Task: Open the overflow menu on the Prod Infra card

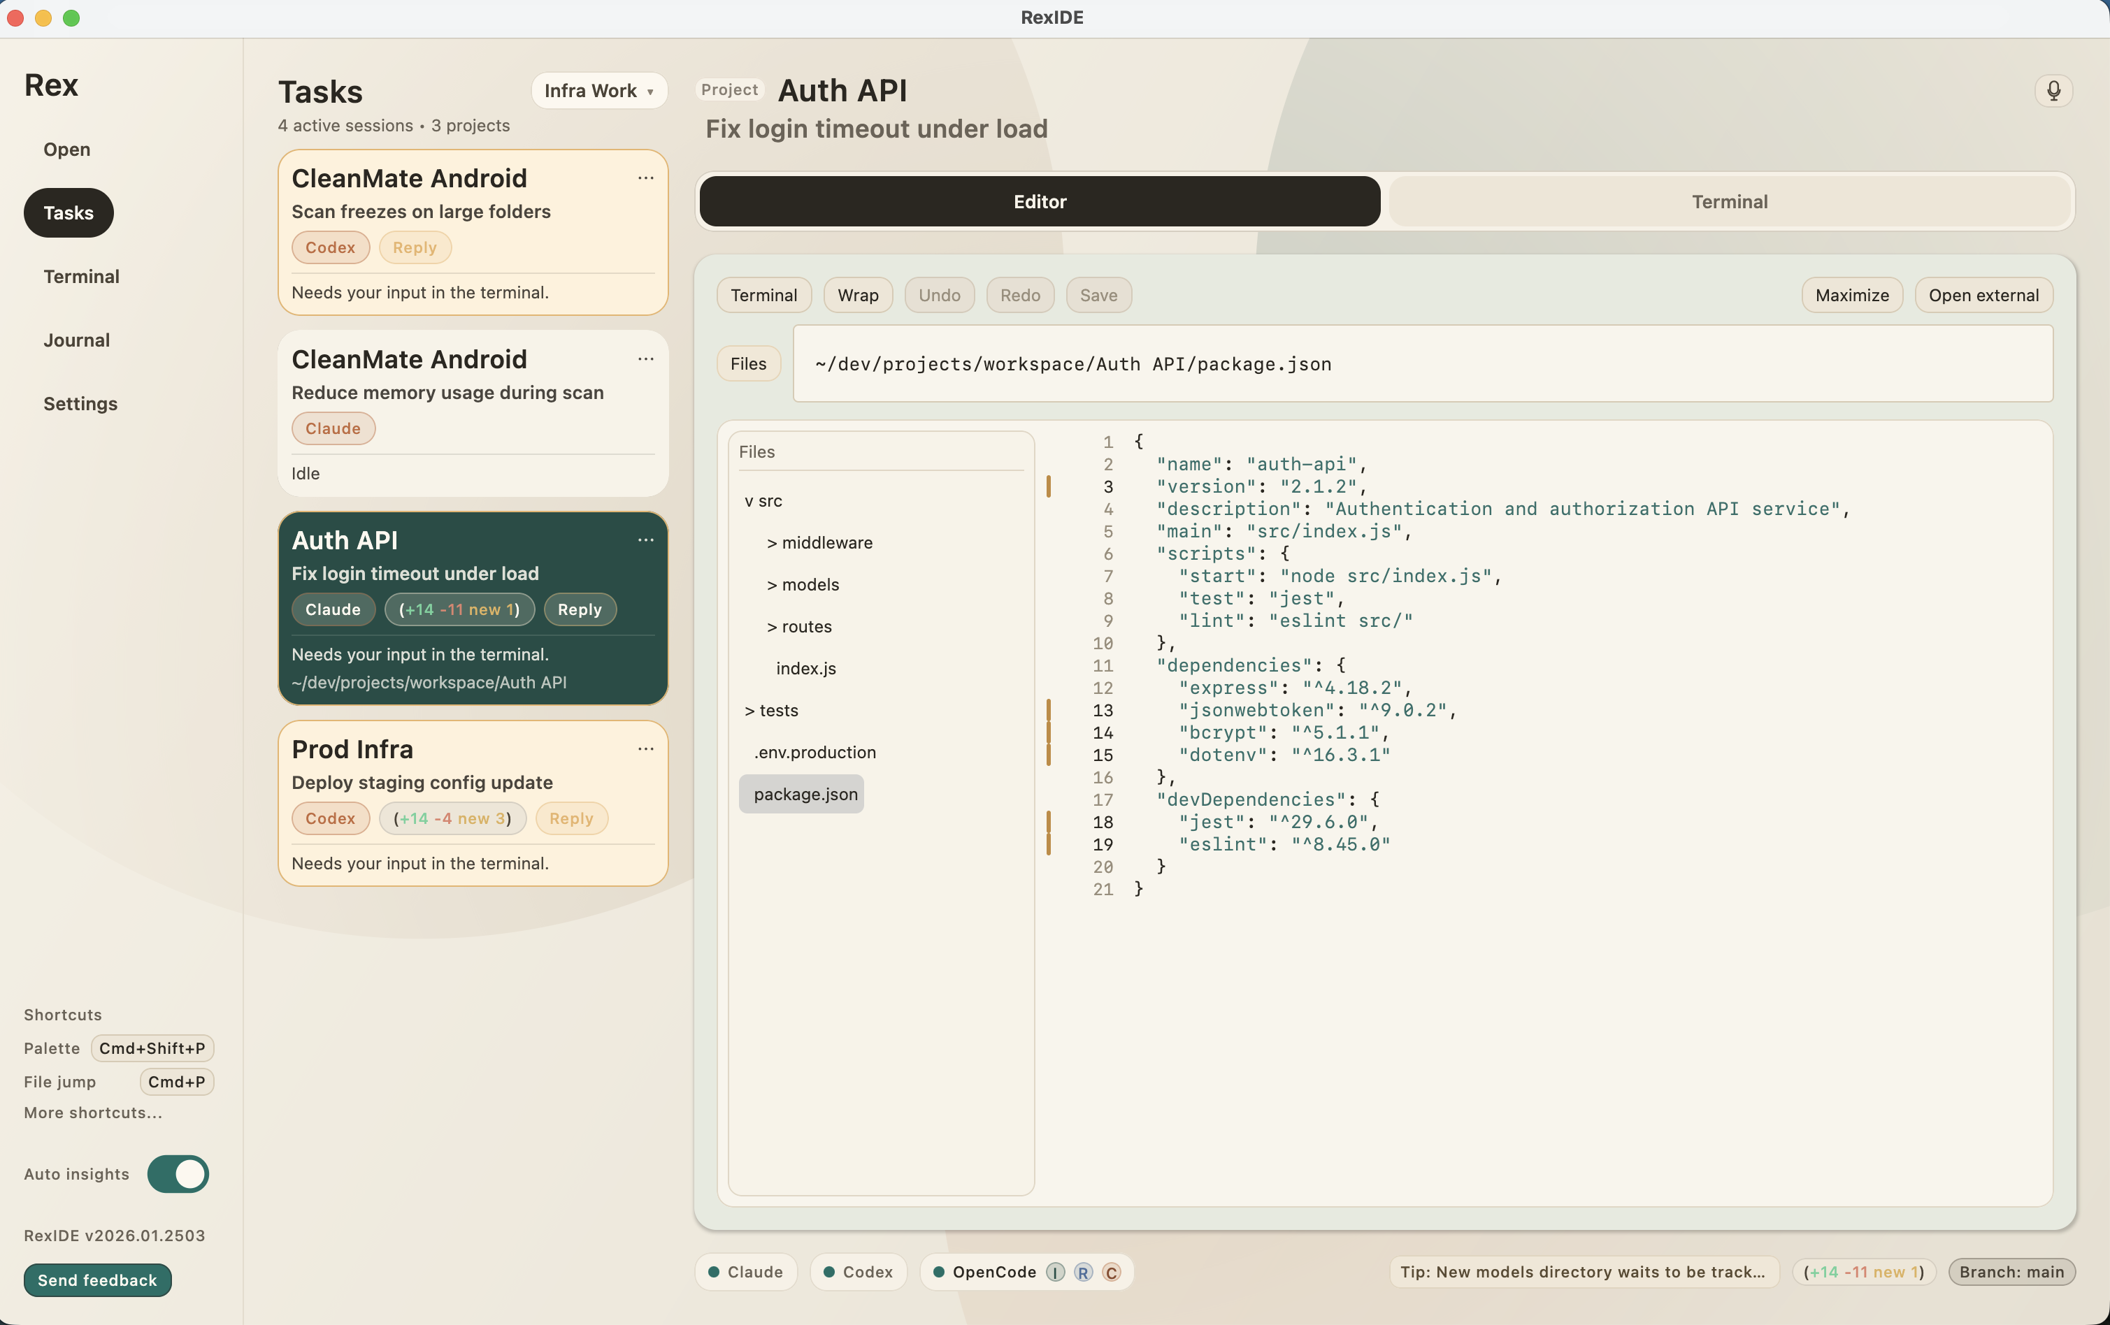Action: (x=646, y=750)
